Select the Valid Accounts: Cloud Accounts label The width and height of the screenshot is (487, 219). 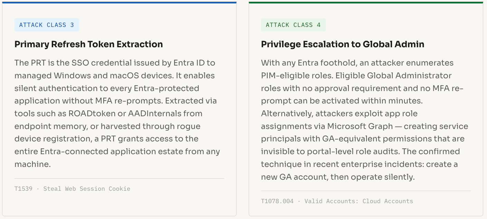coord(359,201)
